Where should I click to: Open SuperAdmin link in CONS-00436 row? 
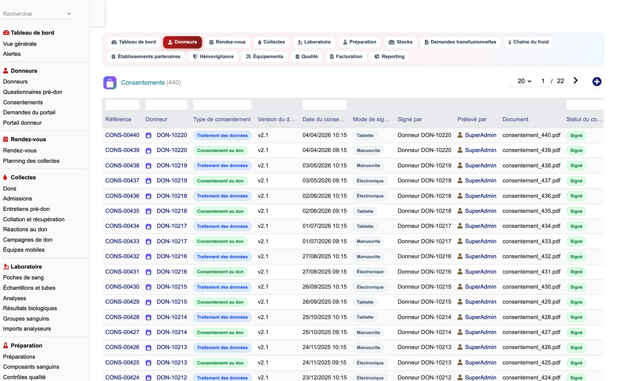[480, 196]
